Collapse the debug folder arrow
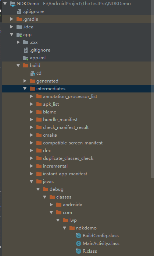Screen dimensions: 154x256 point(38,189)
